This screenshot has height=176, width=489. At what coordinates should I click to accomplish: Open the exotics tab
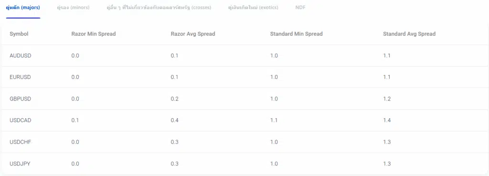pos(253,8)
